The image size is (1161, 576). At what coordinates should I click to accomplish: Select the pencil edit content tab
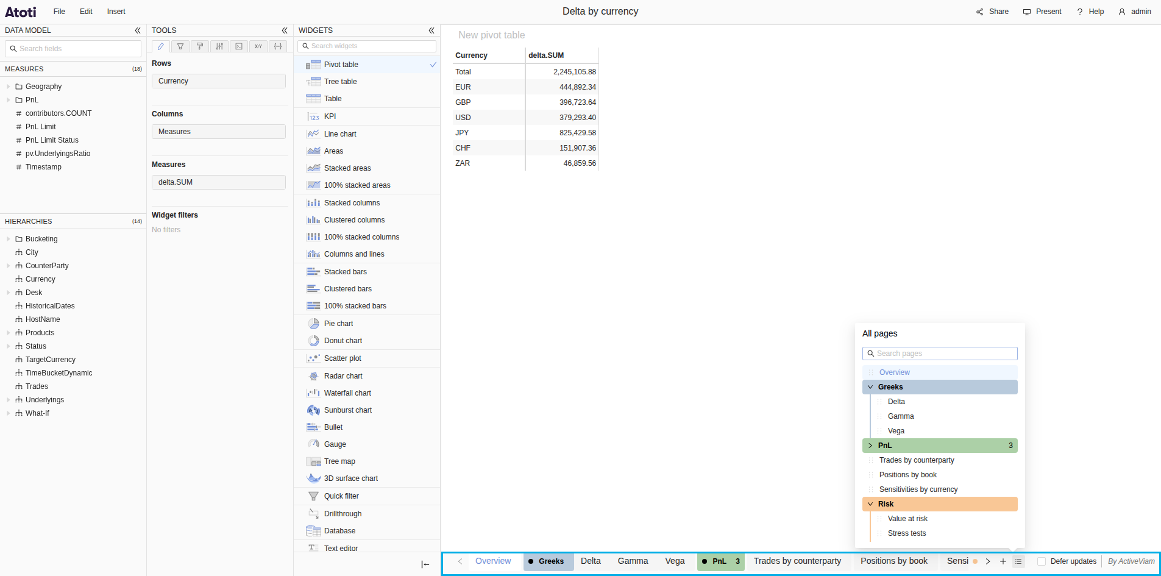[161, 46]
